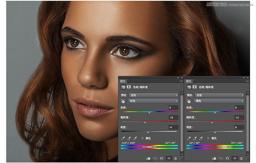Click red panel scrollbar down arrow
256x163 pixels.
tap(182, 154)
